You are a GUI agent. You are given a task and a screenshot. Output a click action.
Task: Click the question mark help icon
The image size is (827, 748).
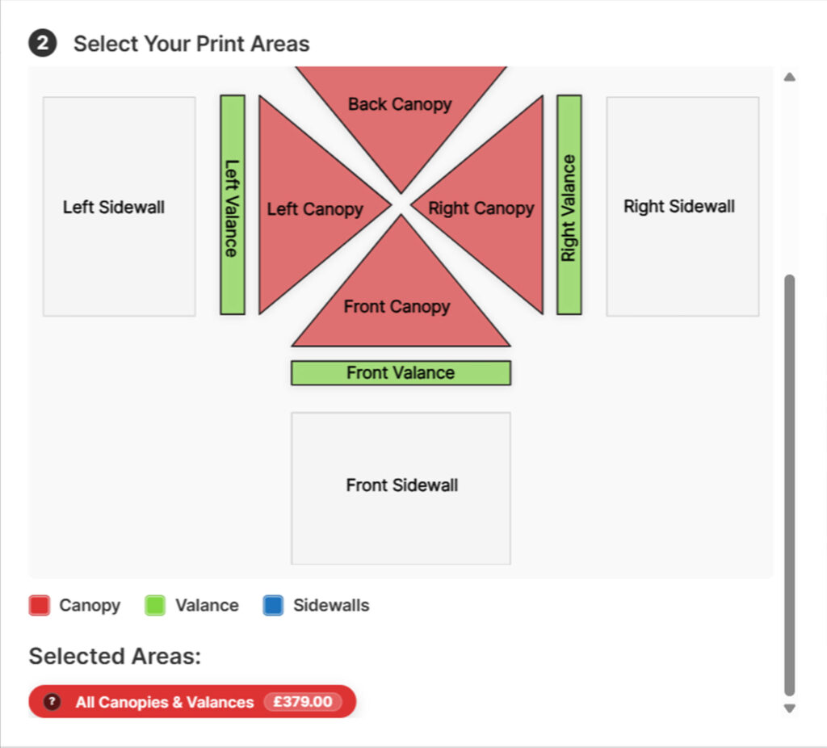click(52, 702)
